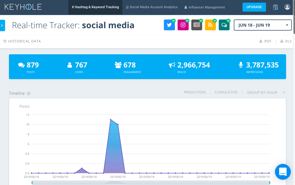This screenshot has width=295, height=185.
Task: Export data as XLS
Action: coord(286,41)
